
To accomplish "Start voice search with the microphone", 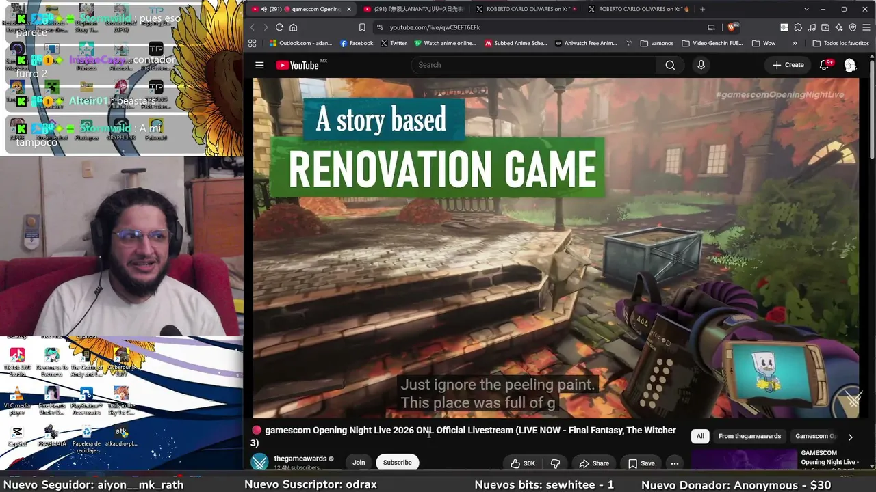I will (x=700, y=65).
